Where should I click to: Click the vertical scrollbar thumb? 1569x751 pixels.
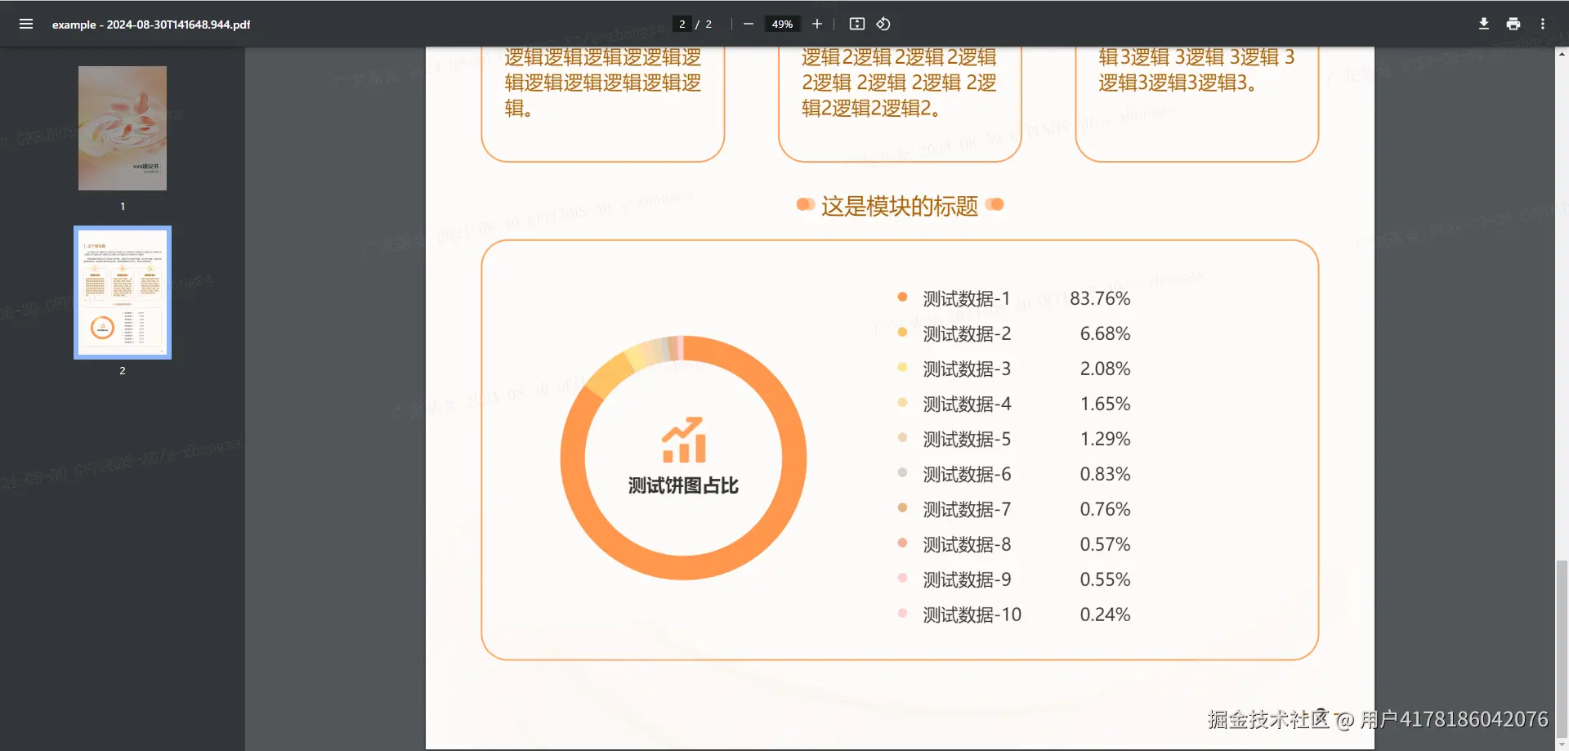click(x=1562, y=649)
